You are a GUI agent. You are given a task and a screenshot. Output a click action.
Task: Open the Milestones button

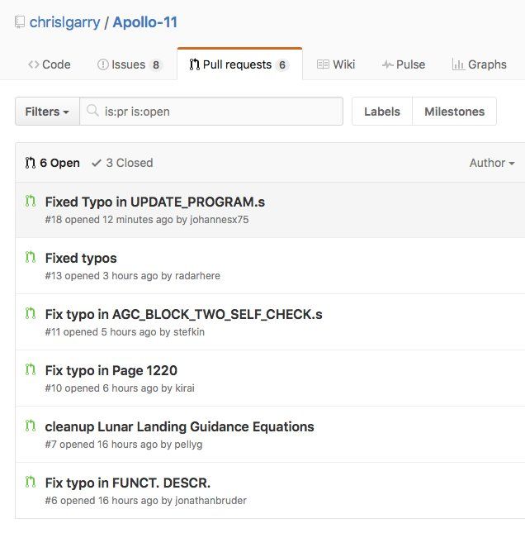tap(454, 112)
